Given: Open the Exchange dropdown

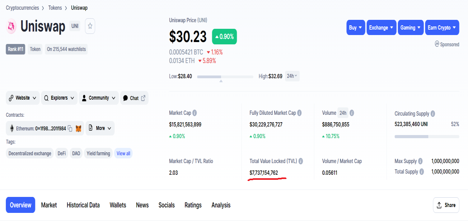Looking at the screenshot, I should coord(381,28).
